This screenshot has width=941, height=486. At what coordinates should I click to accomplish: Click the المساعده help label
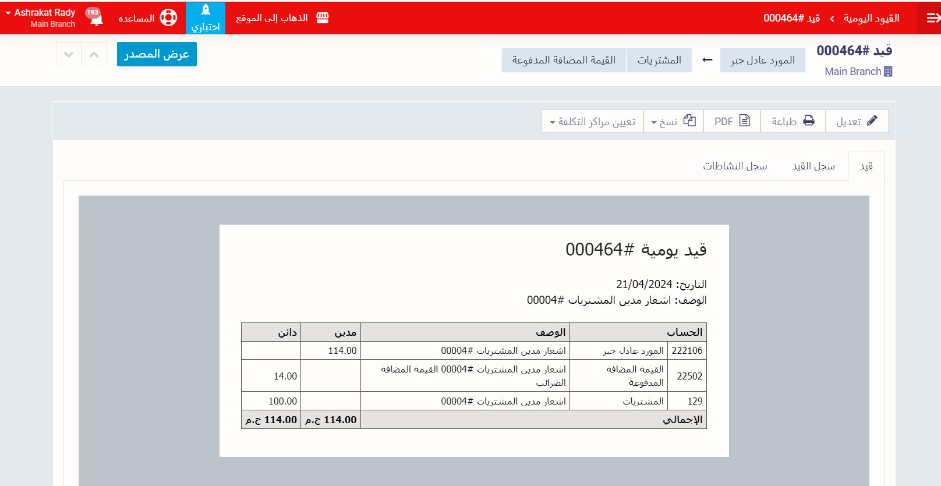click(136, 19)
